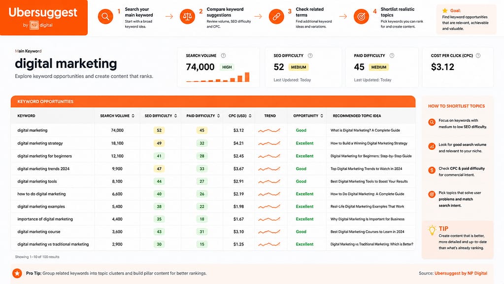The height and width of the screenshot is (284, 504).
Task: Click the Ubersuggest logo
Action: click(x=43, y=12)
